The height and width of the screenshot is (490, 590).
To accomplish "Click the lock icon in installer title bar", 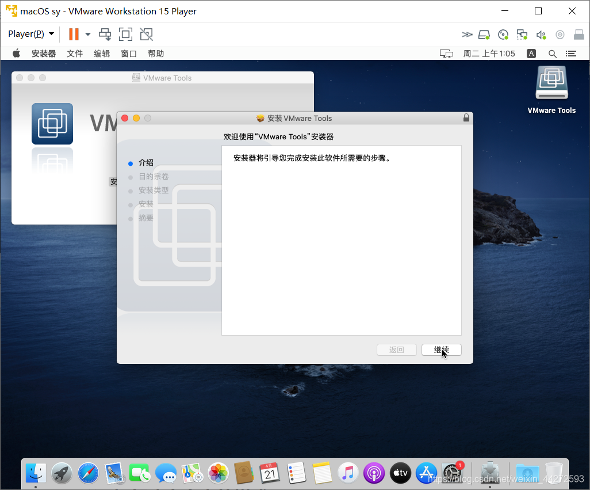I will pyautogui.click(x=466, y=118).
